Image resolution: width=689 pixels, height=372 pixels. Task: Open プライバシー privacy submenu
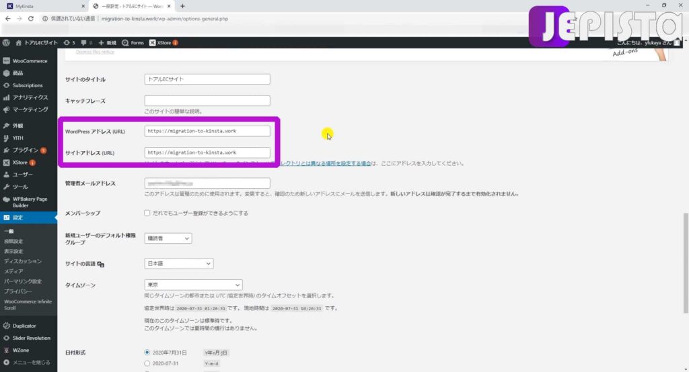pyautogui.click(x=18, y=291)
